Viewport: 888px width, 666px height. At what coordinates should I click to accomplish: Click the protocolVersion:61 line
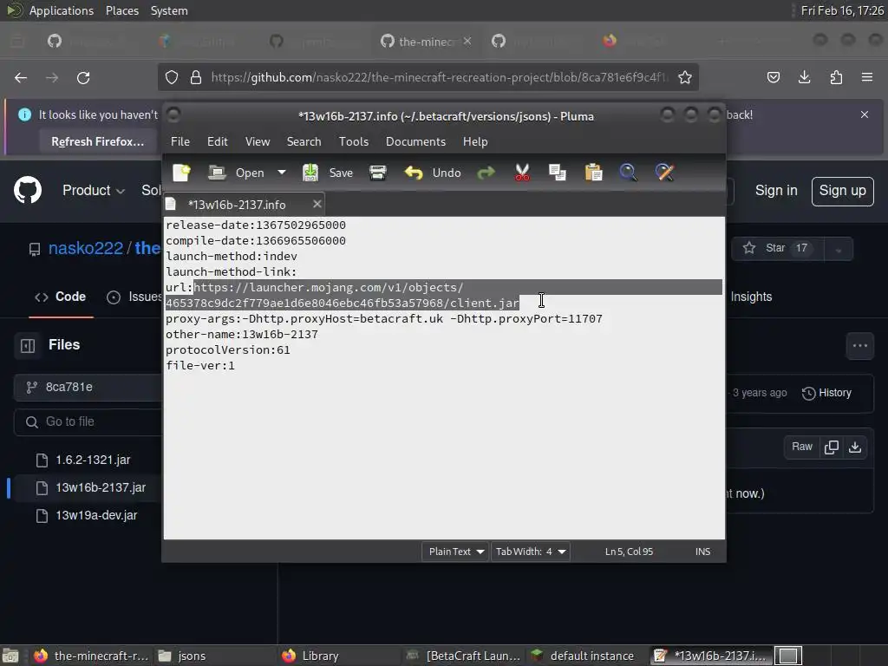coord(228,350)
